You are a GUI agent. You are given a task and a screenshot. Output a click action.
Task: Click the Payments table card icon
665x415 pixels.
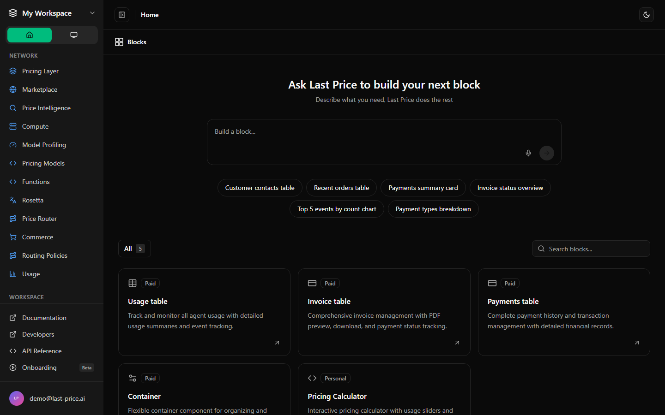pyautogui.click(x=492, y=283)
